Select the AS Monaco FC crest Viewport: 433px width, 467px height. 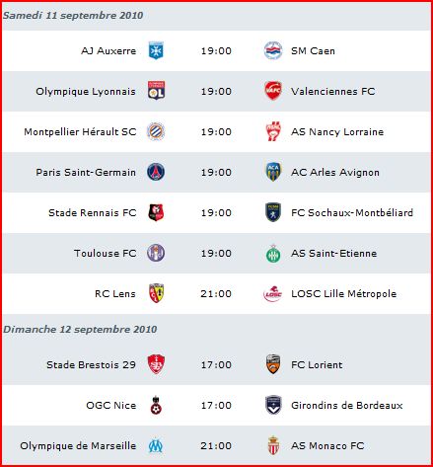click(273, 445)
